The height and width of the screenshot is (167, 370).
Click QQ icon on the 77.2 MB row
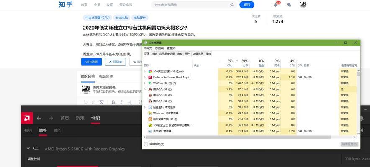(x=150, y=89)
